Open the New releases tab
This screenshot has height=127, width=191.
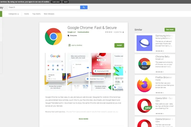[x=49, y=14]
